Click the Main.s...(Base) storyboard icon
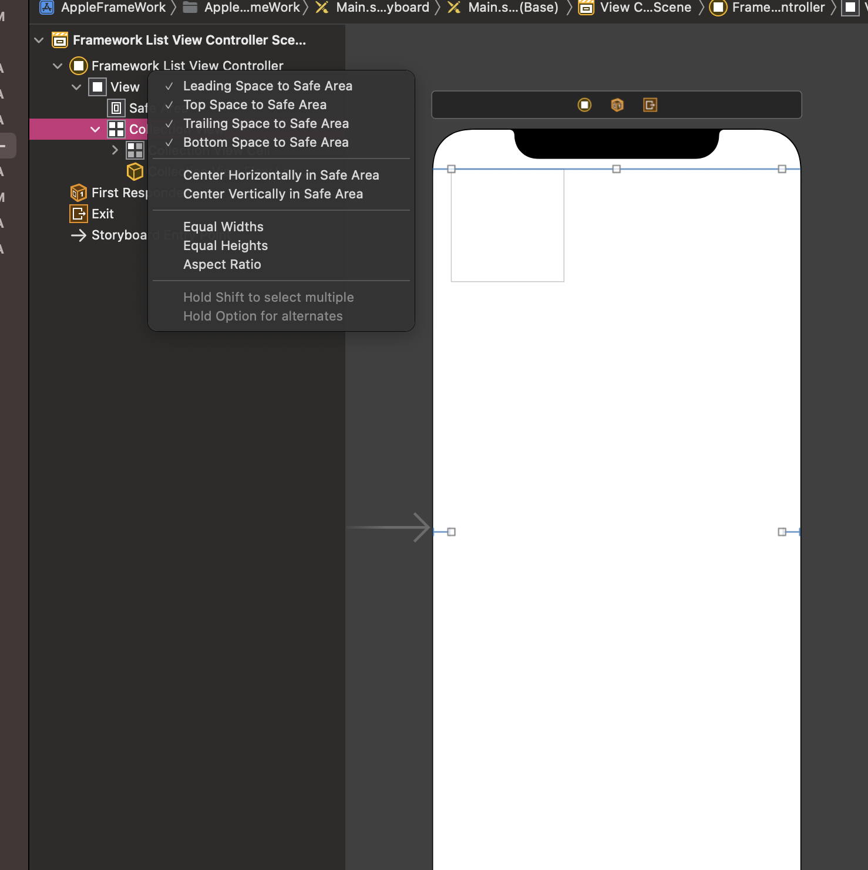 coord(454,8)
